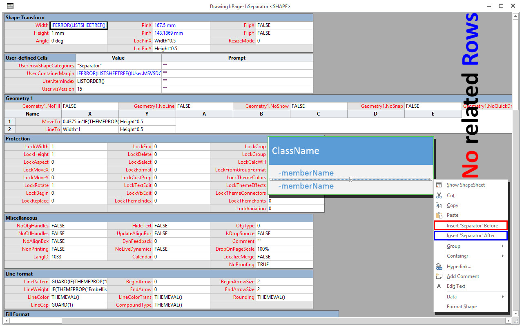Click the User.visVersion value 15
The image size is (522, 327).
(118, 89)
